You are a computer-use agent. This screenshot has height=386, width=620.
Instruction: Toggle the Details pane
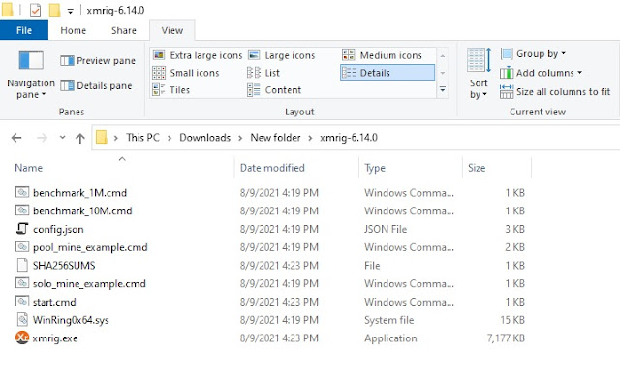(x=96, y=86)
